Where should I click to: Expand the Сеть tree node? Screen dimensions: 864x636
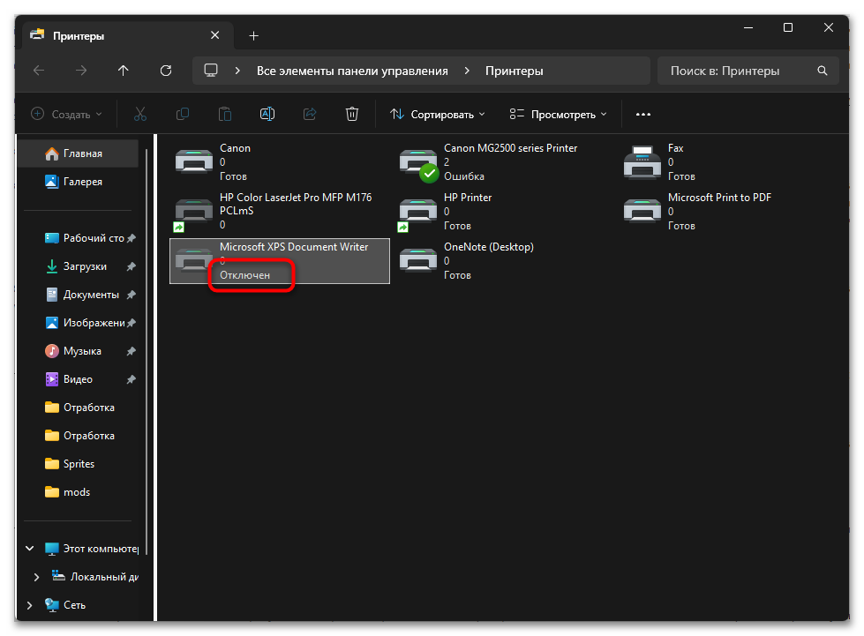(x=30, y=604)
